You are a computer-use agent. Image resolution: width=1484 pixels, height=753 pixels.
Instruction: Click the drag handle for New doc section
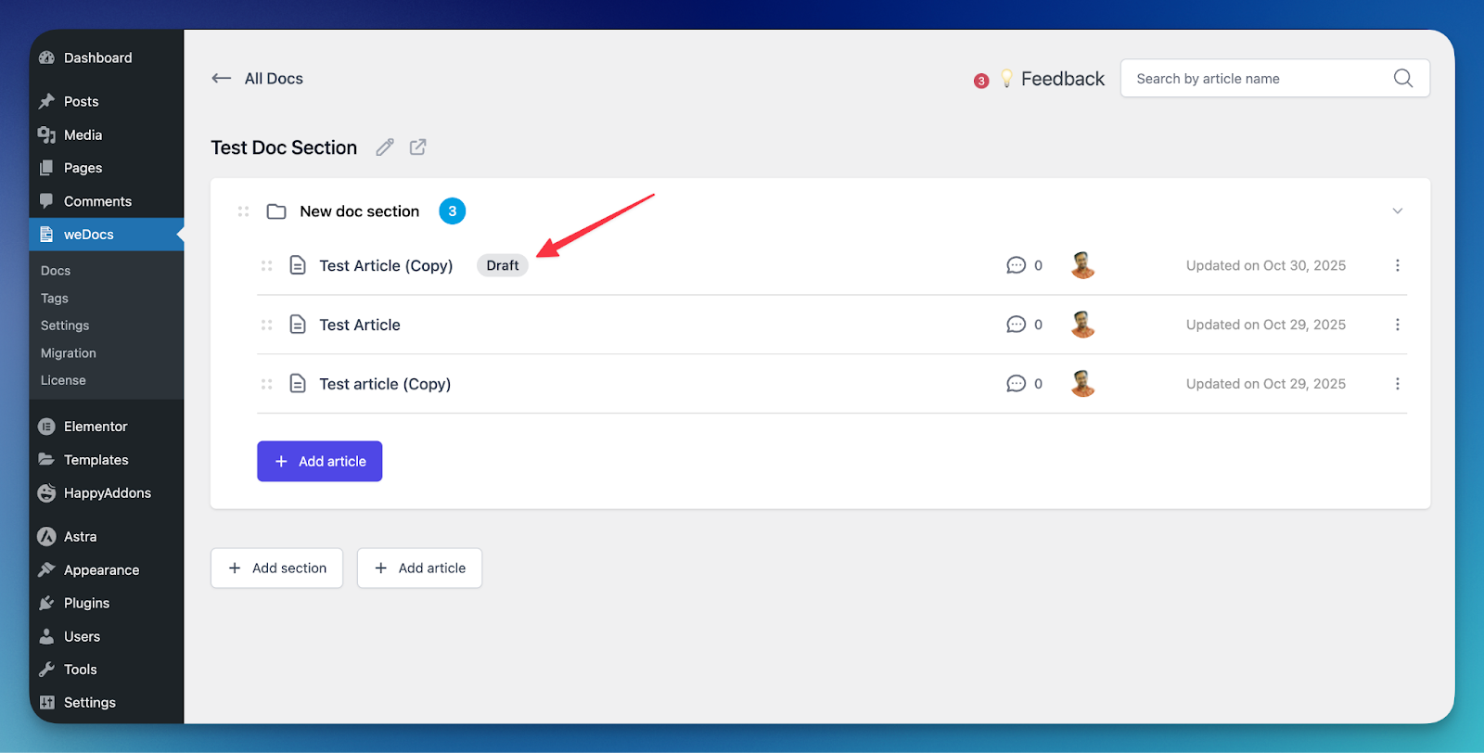(244, 211)
